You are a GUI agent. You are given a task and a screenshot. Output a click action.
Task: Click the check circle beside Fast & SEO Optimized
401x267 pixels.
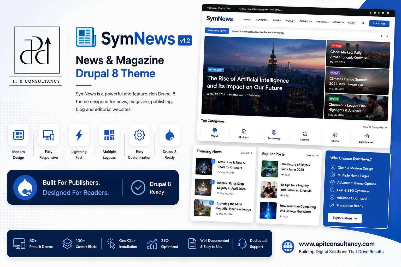click(x=332, y=190)
